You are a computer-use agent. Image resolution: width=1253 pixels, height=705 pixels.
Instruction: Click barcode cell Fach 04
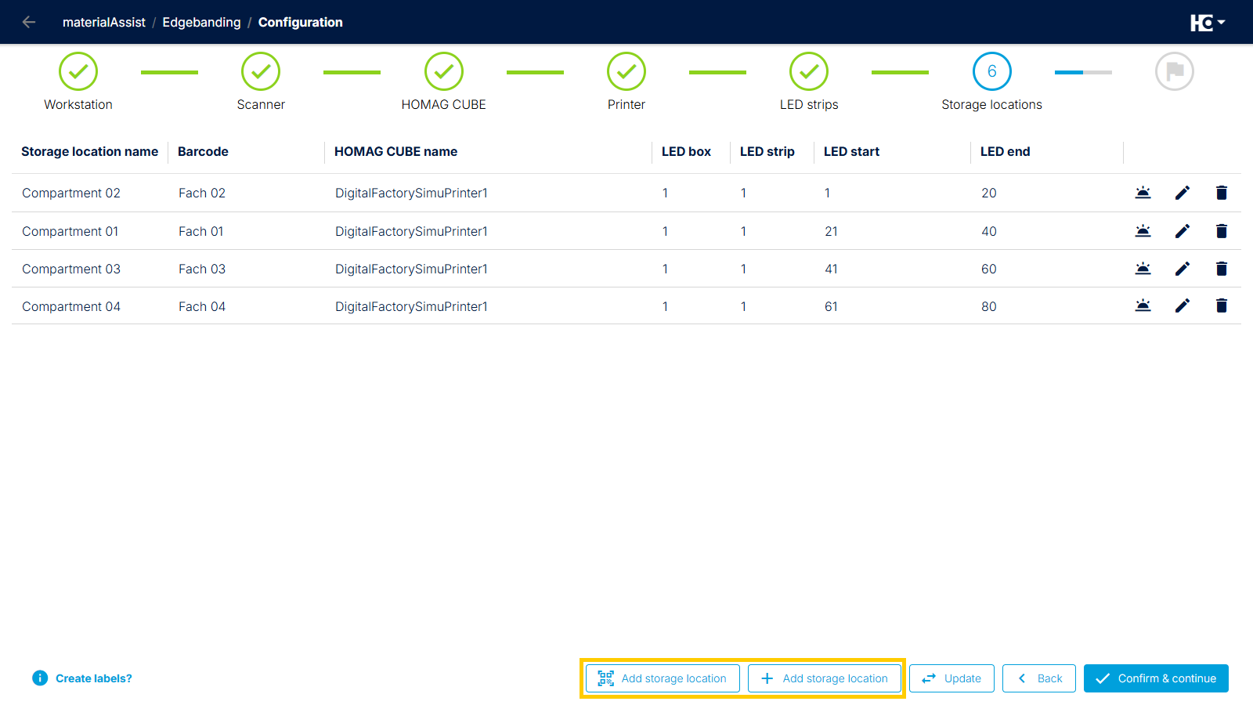[x=202, y=306]
